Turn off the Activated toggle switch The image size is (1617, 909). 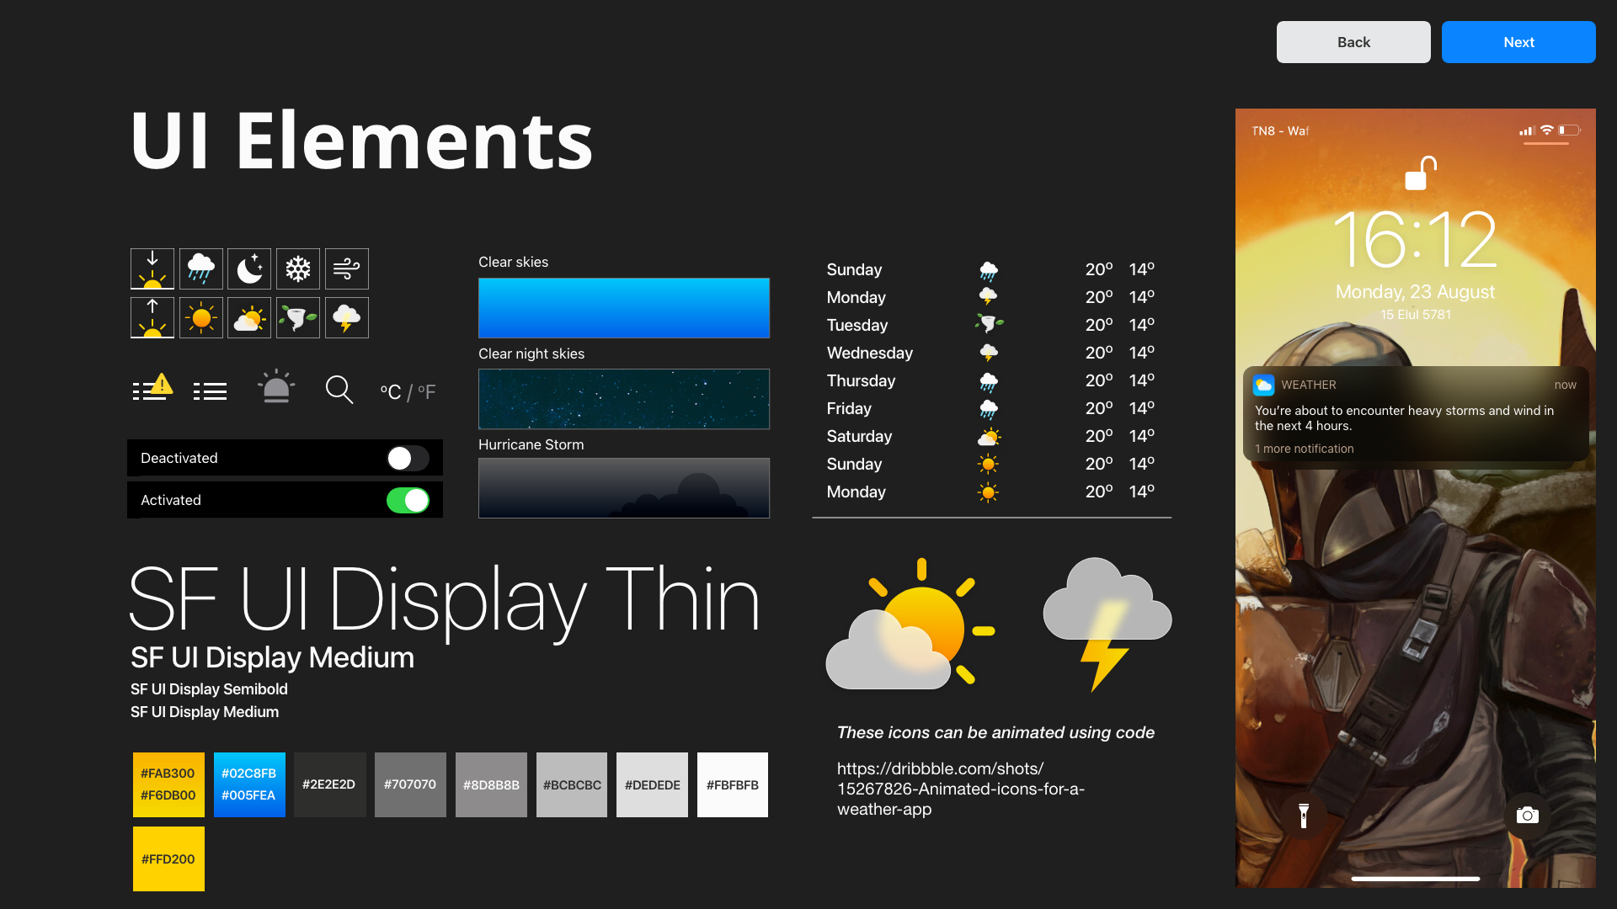click(x=408, y=501)
